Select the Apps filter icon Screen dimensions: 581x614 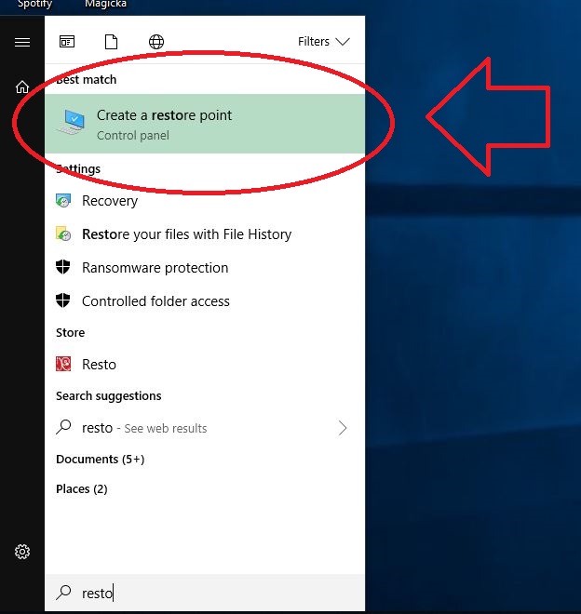(67, 42)
